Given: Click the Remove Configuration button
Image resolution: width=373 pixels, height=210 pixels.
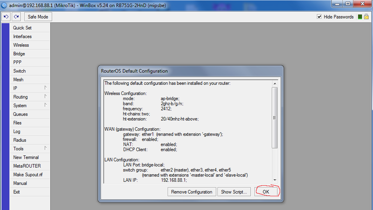Looking at the screenshot, I should [x=192, y=192].
